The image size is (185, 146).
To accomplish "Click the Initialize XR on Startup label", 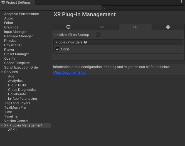I will (71, 35).
